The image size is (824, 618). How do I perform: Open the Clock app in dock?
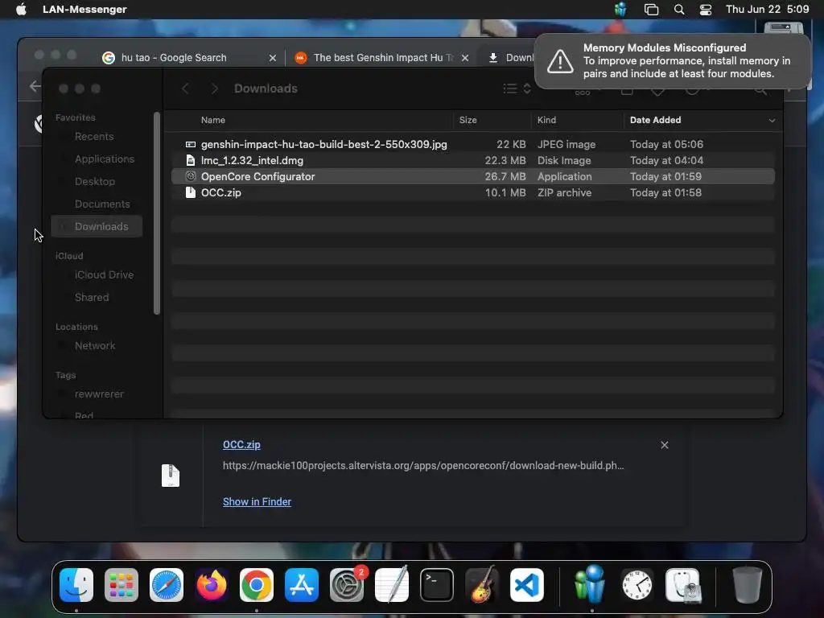pos(637,585)
